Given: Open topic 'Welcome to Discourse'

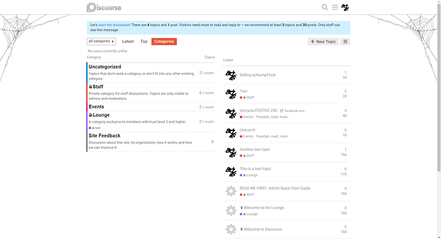Looking at the screenshot, I should (263, 229).
